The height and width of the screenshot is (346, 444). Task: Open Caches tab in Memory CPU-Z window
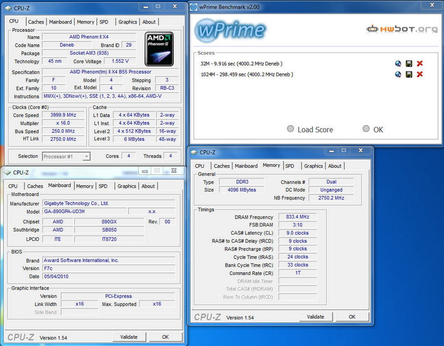(x=221, y=166)
